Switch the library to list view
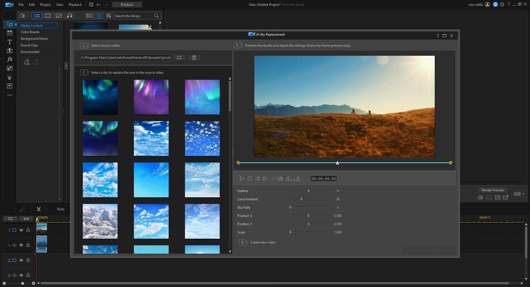The height and width of the screenshot is (287, 530). point(89,16)
